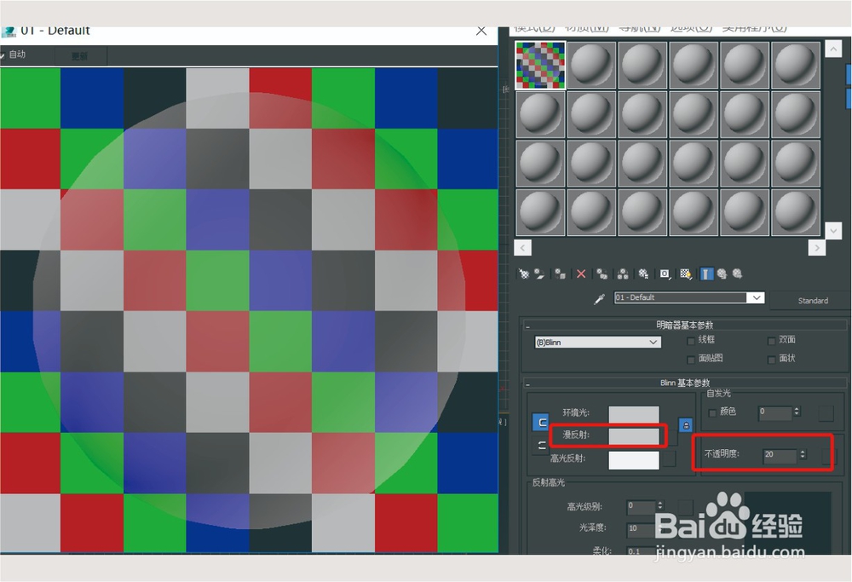Click the Make Unique icon
This screenshot has width=852, height=582.
[623, 274]
